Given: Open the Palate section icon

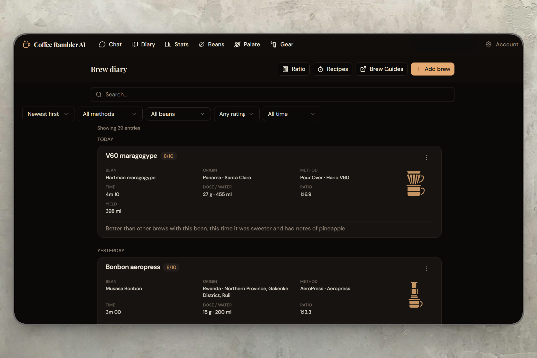Looking at the screenshot, I should [x=237, y=44].
